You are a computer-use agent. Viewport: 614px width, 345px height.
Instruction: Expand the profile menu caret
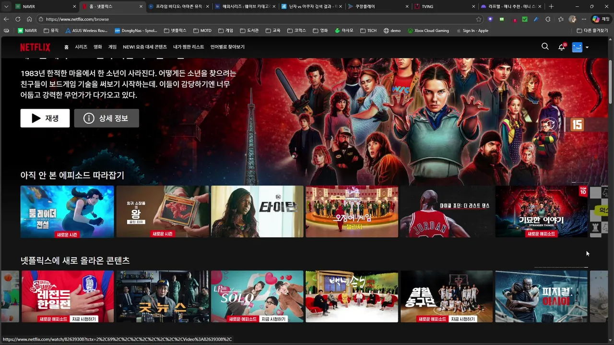point(587,47)
